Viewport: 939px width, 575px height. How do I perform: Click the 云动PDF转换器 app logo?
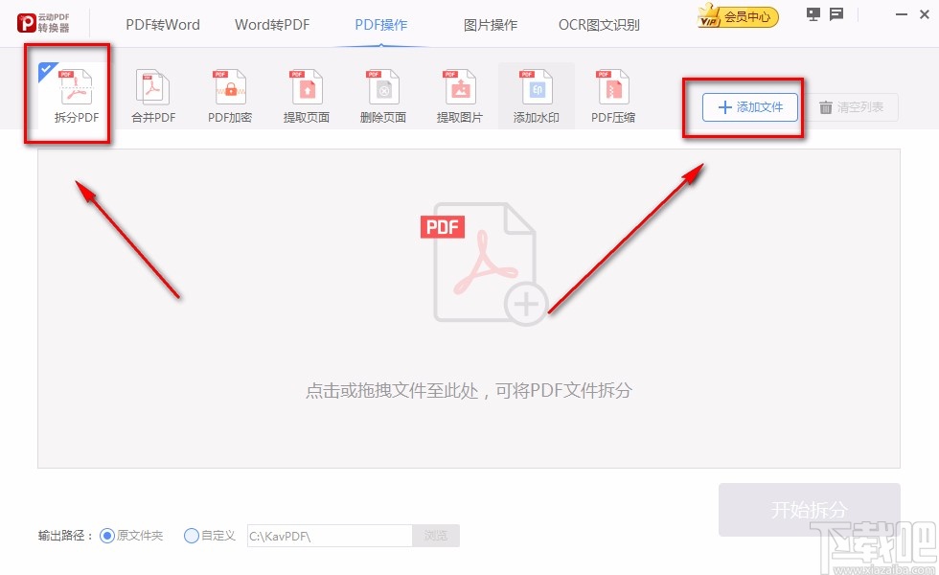click(x=42, y=21)
